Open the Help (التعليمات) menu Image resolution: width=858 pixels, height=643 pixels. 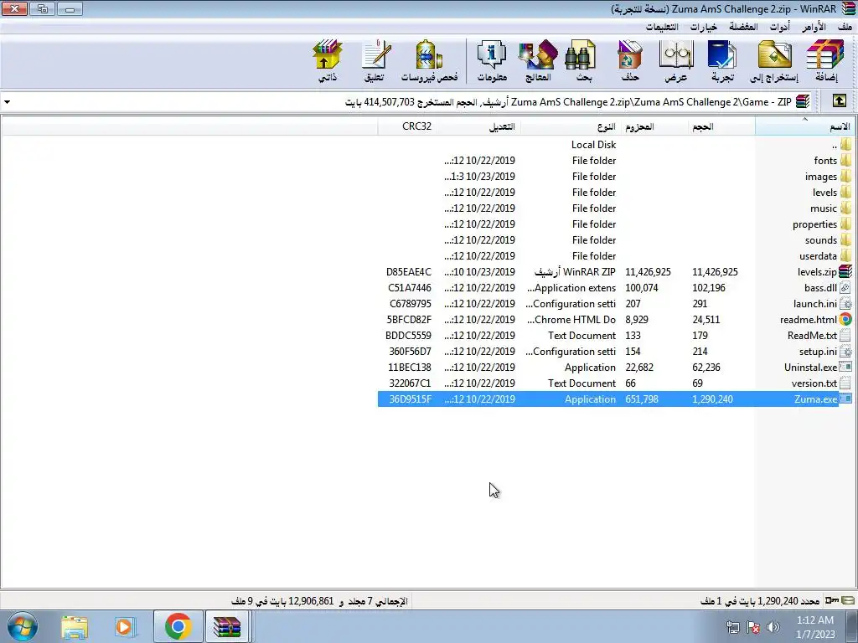coord(662,27)
